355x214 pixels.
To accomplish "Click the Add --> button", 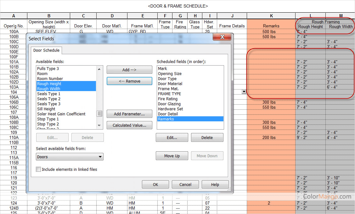I will 129,70.
